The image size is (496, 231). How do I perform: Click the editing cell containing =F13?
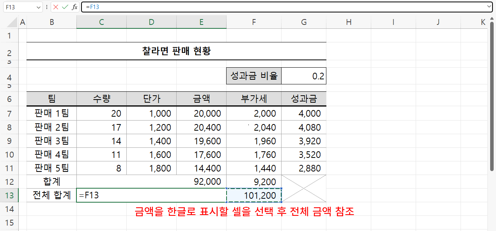[x=151, y=195]
